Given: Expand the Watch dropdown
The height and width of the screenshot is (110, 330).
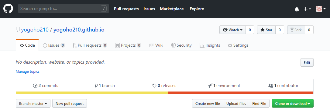Looking at the screenshot, I should coord(232,30).
